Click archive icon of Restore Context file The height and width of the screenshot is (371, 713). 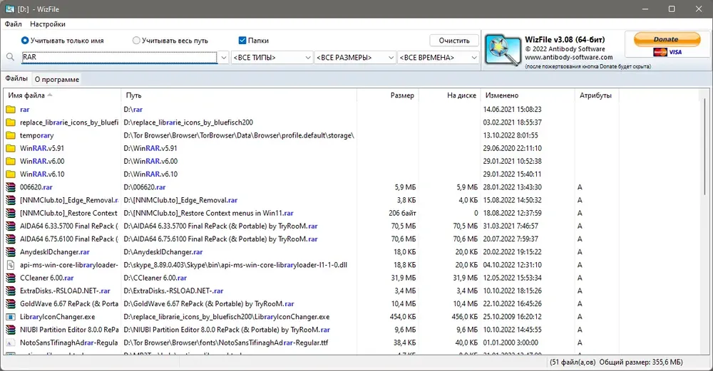click(11, 213)
